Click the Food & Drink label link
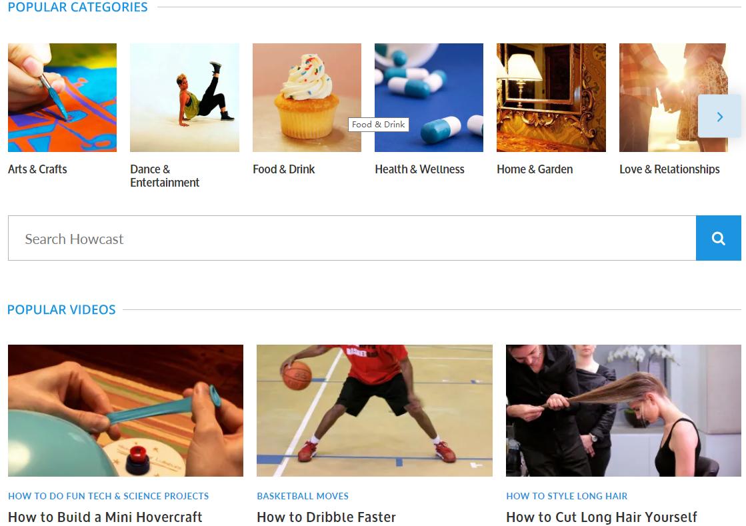 [284, 169]
